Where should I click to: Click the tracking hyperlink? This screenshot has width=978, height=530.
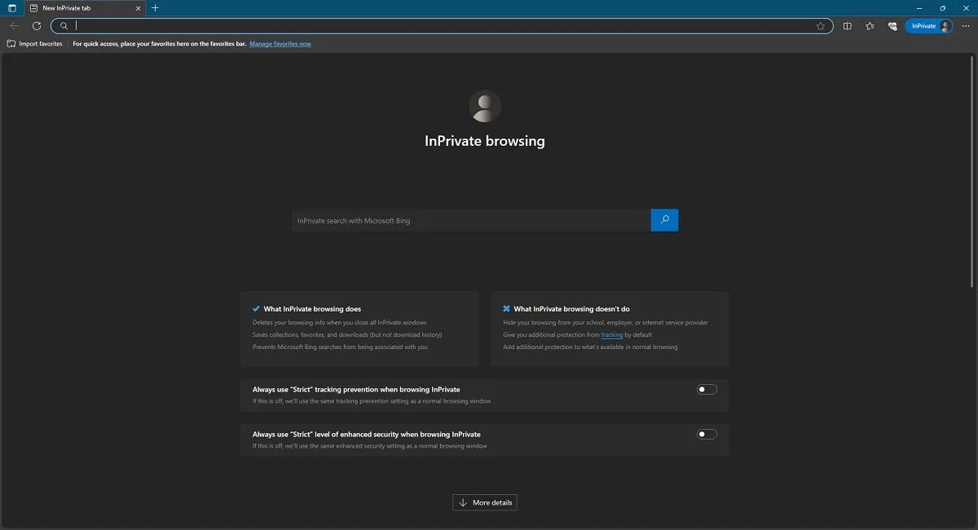point(612,334)
